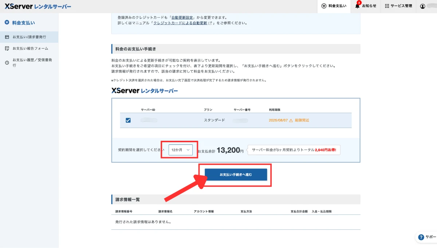Follow the 自動更新設定 link

point(182,17)
